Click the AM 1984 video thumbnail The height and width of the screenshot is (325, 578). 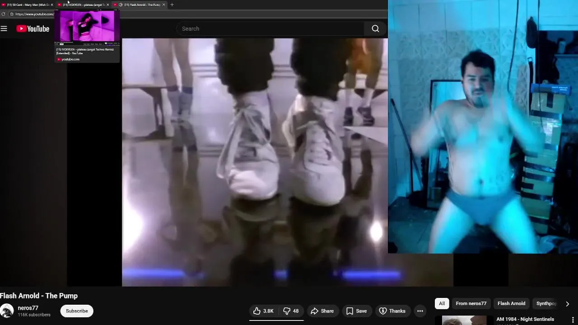(x=464, y=320)
